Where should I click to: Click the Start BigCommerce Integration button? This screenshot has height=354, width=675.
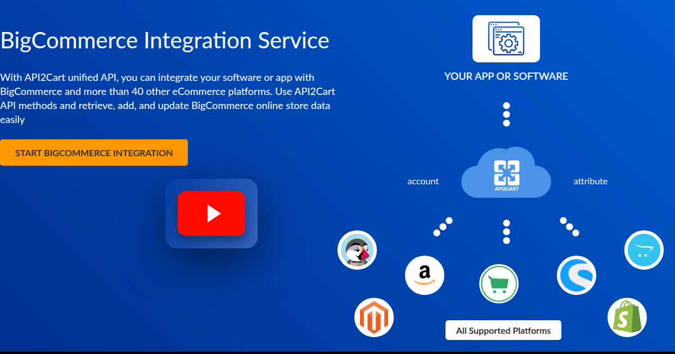pos(94,153)
